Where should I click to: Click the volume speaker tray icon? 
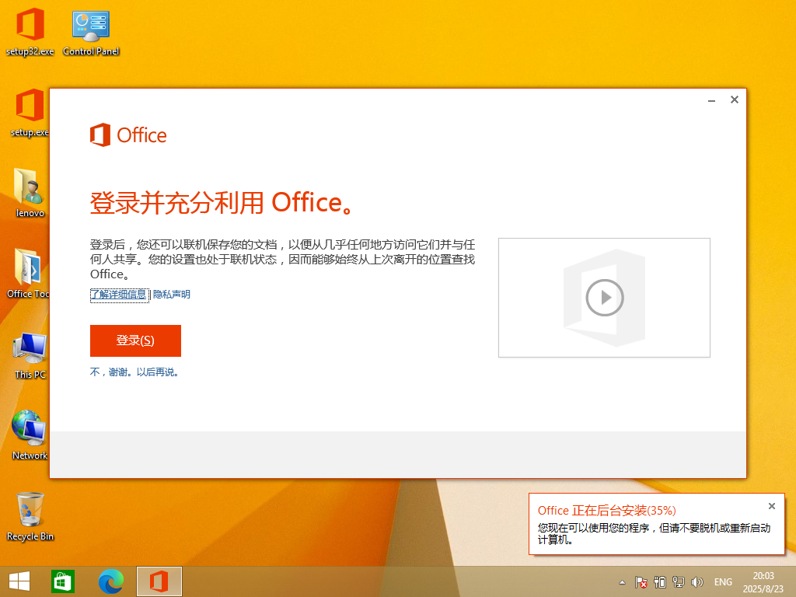tap(696, 581)
